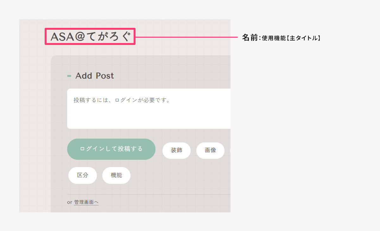Expand the 画像 image options
The image size is (380, 231).
pos(210,150)
